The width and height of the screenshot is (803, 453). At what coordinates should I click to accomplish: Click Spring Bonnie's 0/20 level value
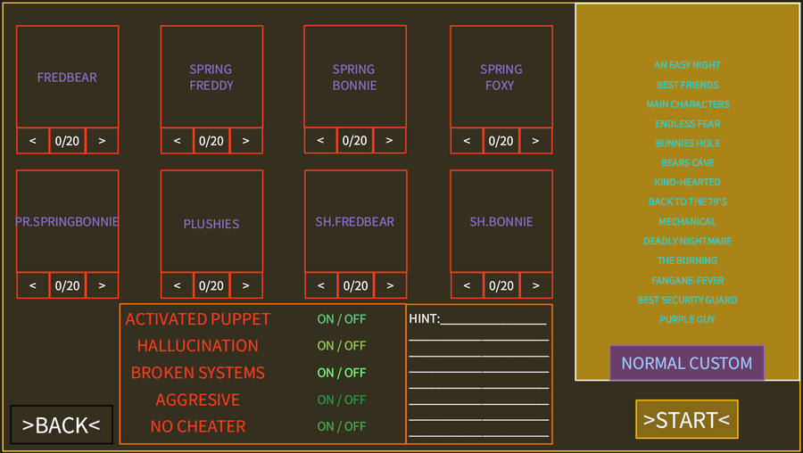click(355, 140)
